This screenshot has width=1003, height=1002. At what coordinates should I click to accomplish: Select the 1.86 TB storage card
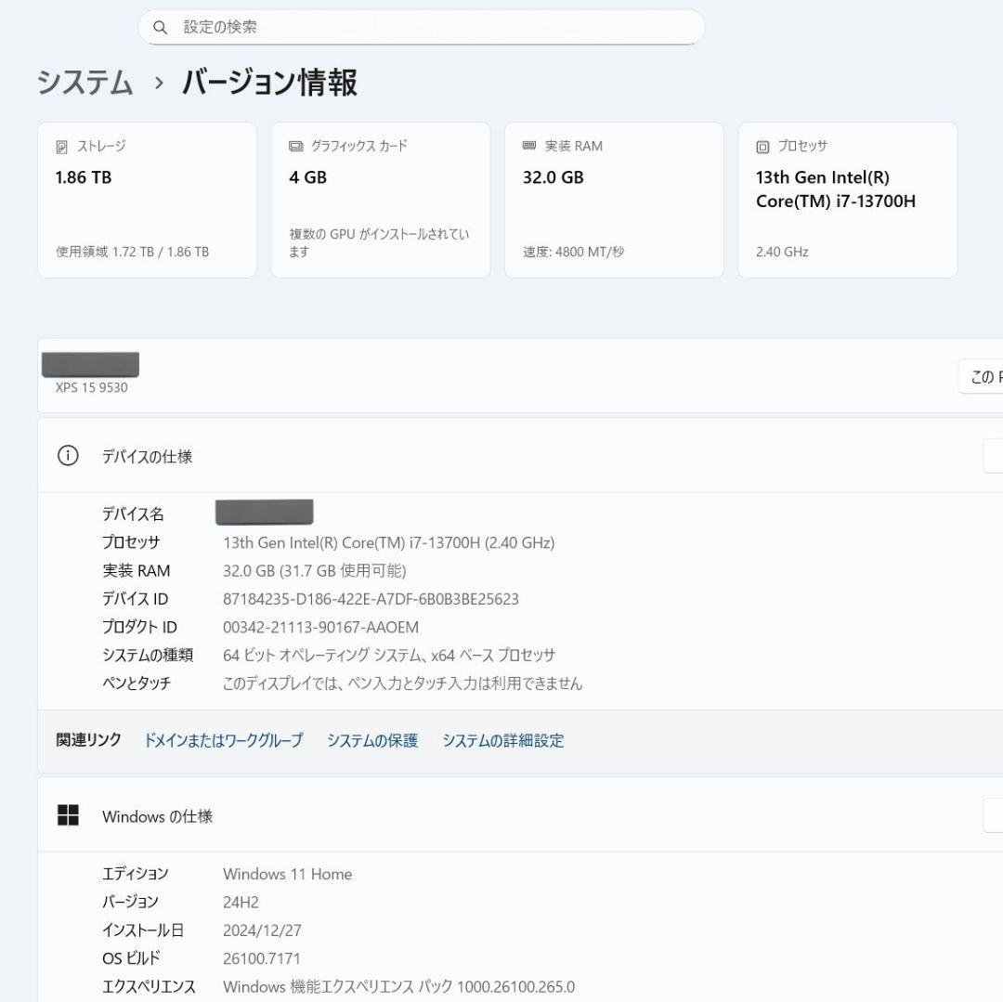click(147, 199)
